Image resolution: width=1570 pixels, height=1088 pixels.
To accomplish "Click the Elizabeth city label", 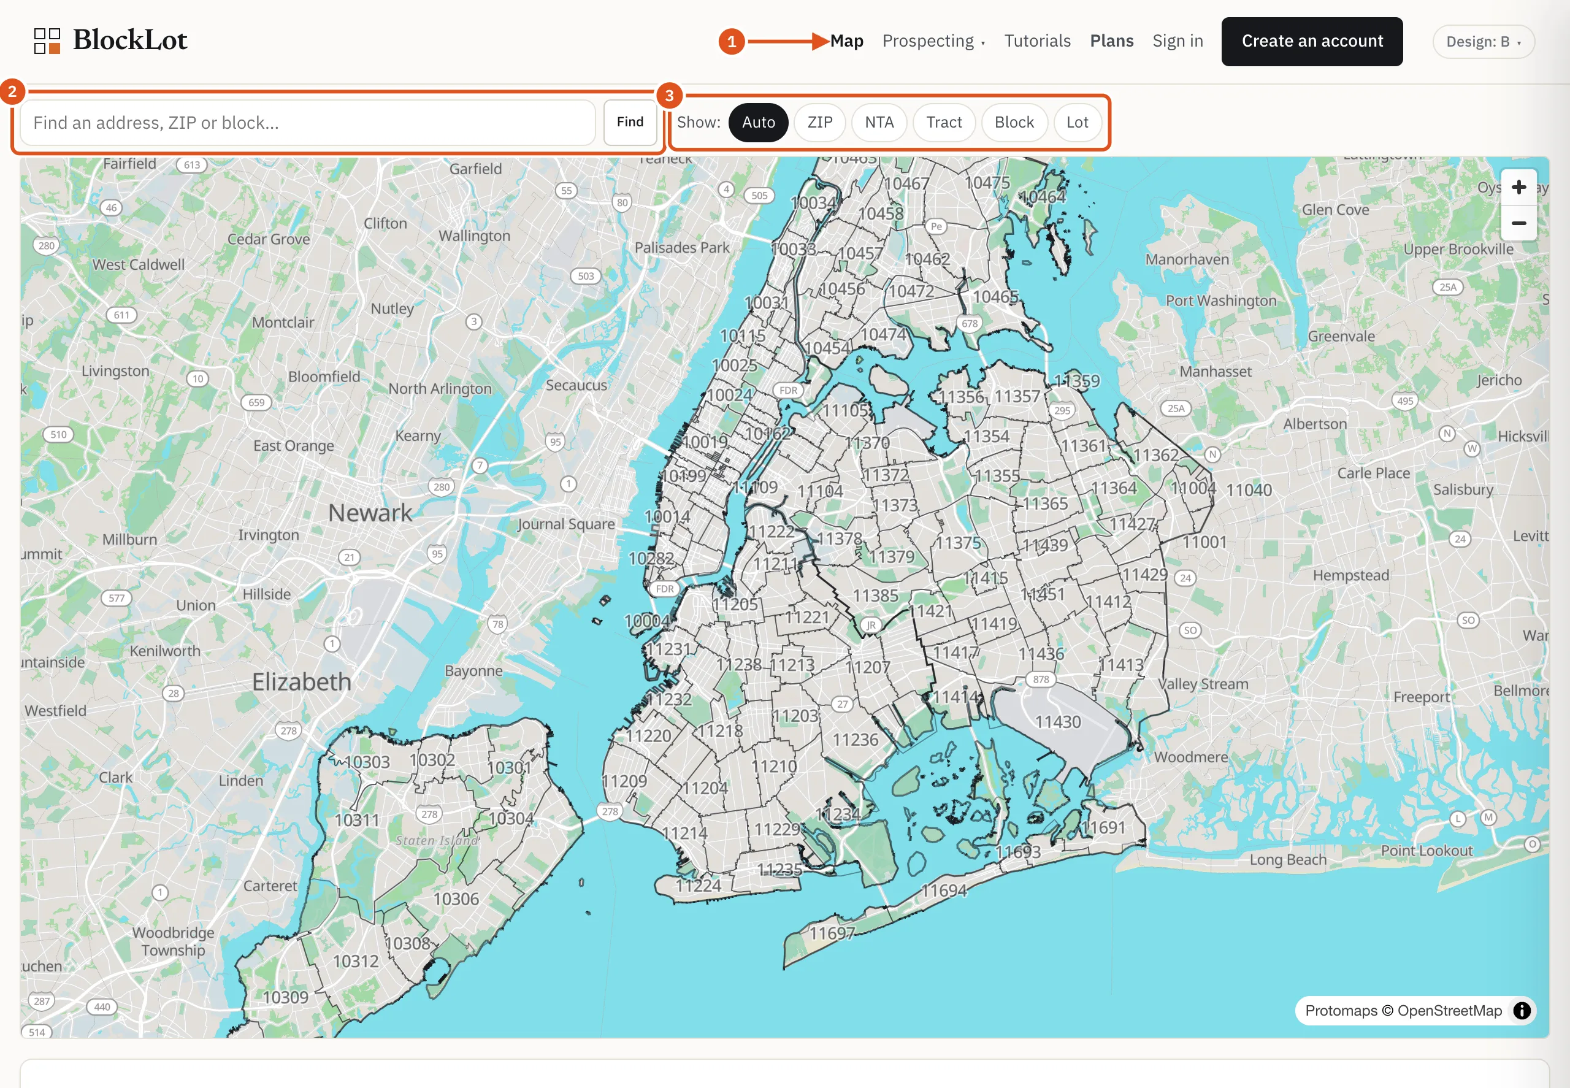I will click(301, 682).
